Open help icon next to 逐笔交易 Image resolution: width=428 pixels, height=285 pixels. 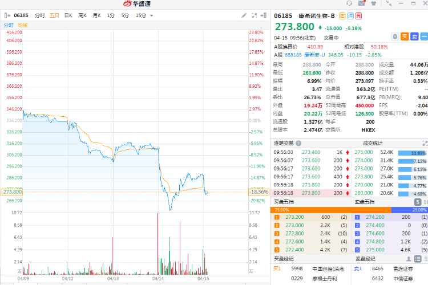[x=298, y=143]
